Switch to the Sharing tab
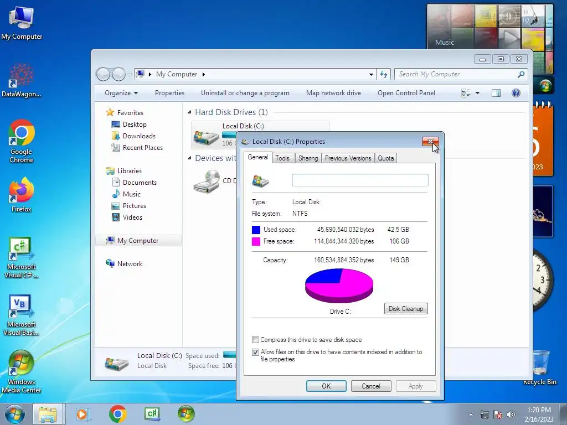The height and width of the screenshot is (425, 567). 308,158
